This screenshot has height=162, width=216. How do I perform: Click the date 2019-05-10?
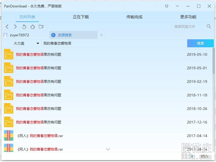click(197, 54)
